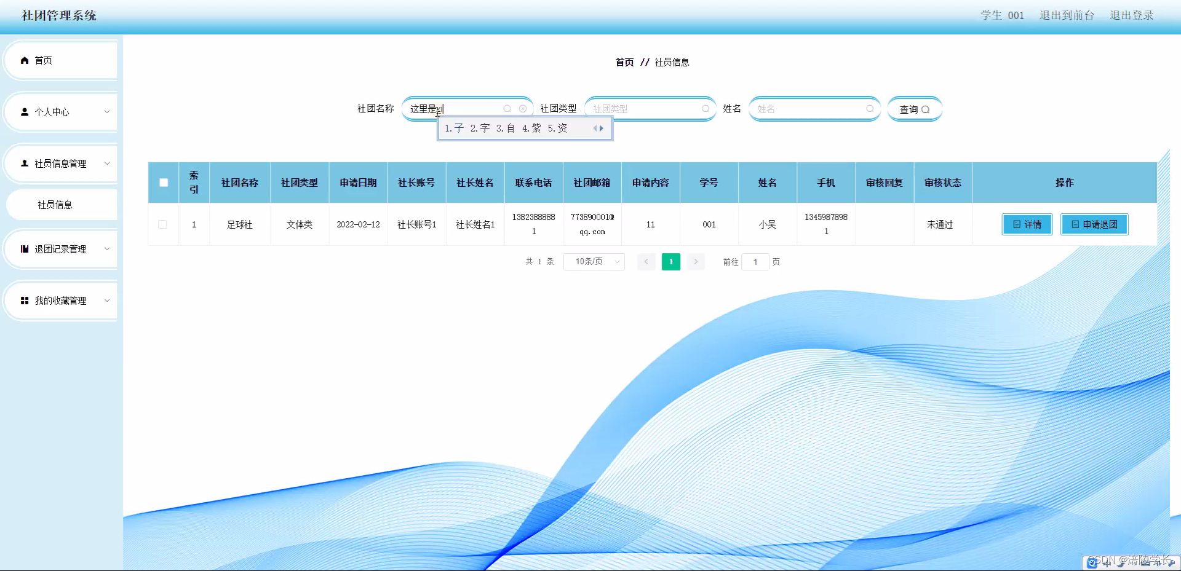Screen dimensions: 1181x571
Task: Click the magnifier icon in 社团类型 field
Action: click(x=706, y=109)
